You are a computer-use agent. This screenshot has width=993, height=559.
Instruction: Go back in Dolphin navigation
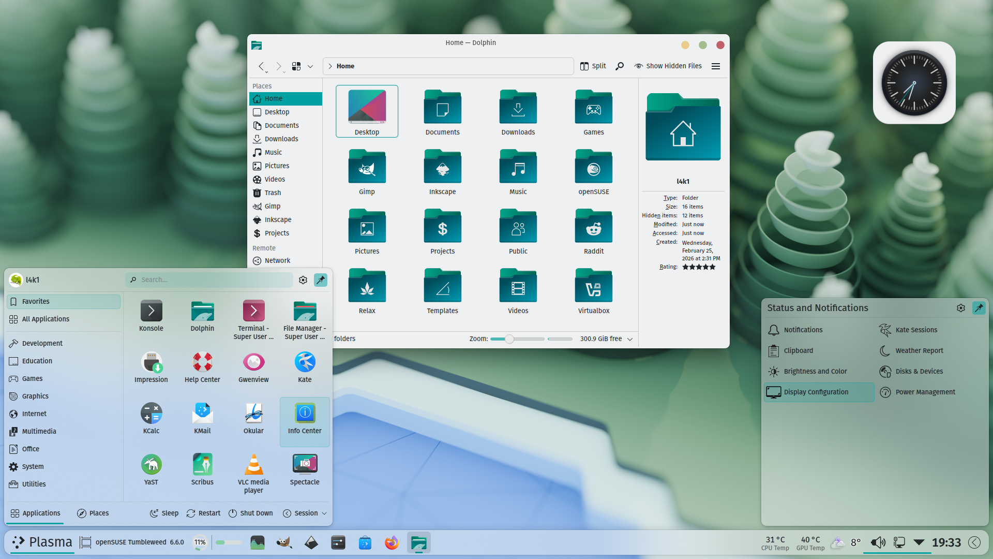pos(262,66)
